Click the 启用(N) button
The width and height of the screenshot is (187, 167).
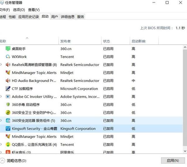[173, 160]
